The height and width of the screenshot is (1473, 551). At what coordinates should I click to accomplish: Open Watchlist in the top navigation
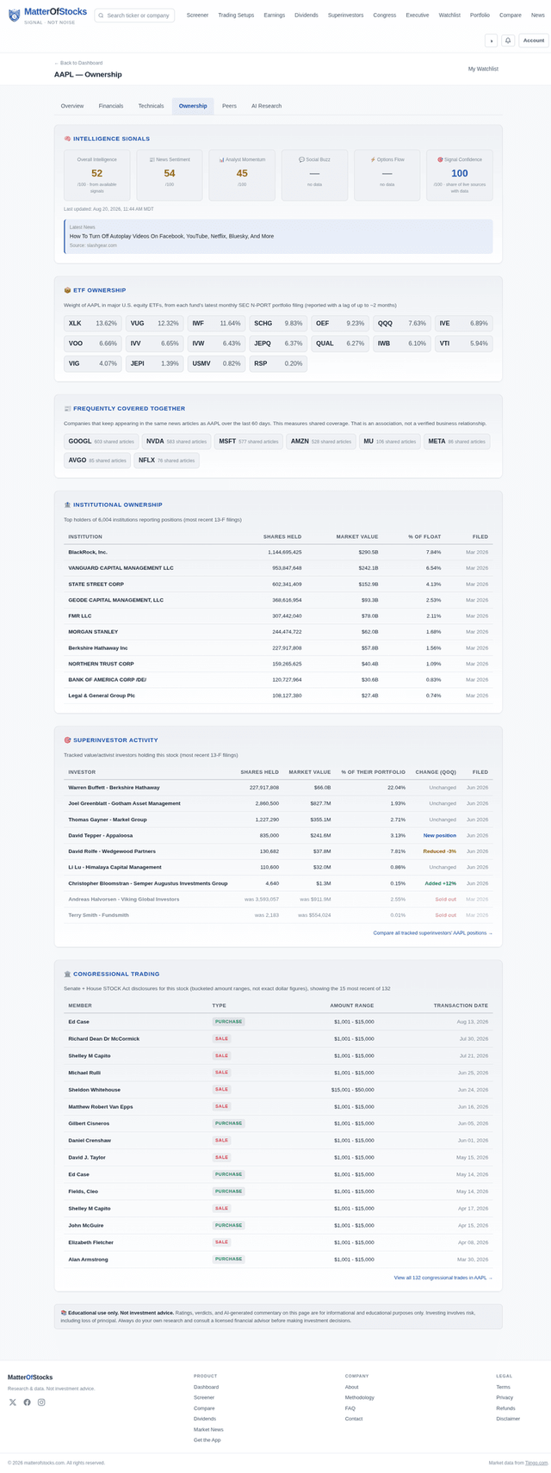pyautogui.click(x=449, y=15)
